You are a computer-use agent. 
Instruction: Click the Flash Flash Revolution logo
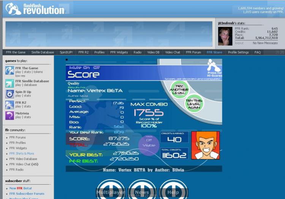click(35, 9)
